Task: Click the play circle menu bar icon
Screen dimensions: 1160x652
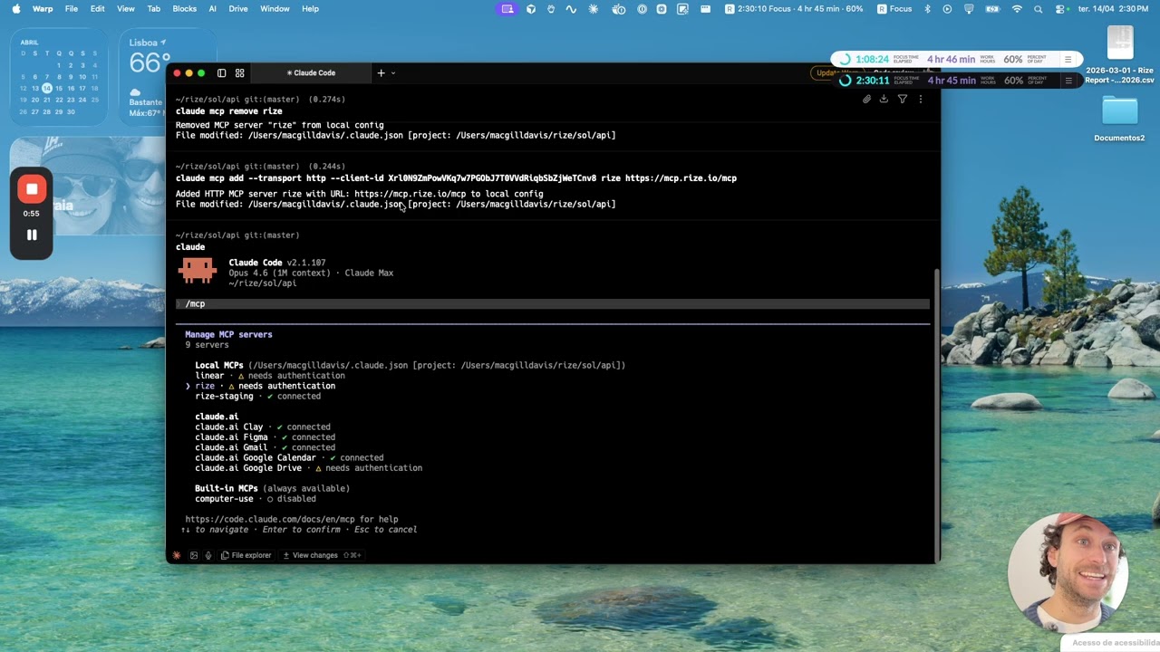Action: 947,8
